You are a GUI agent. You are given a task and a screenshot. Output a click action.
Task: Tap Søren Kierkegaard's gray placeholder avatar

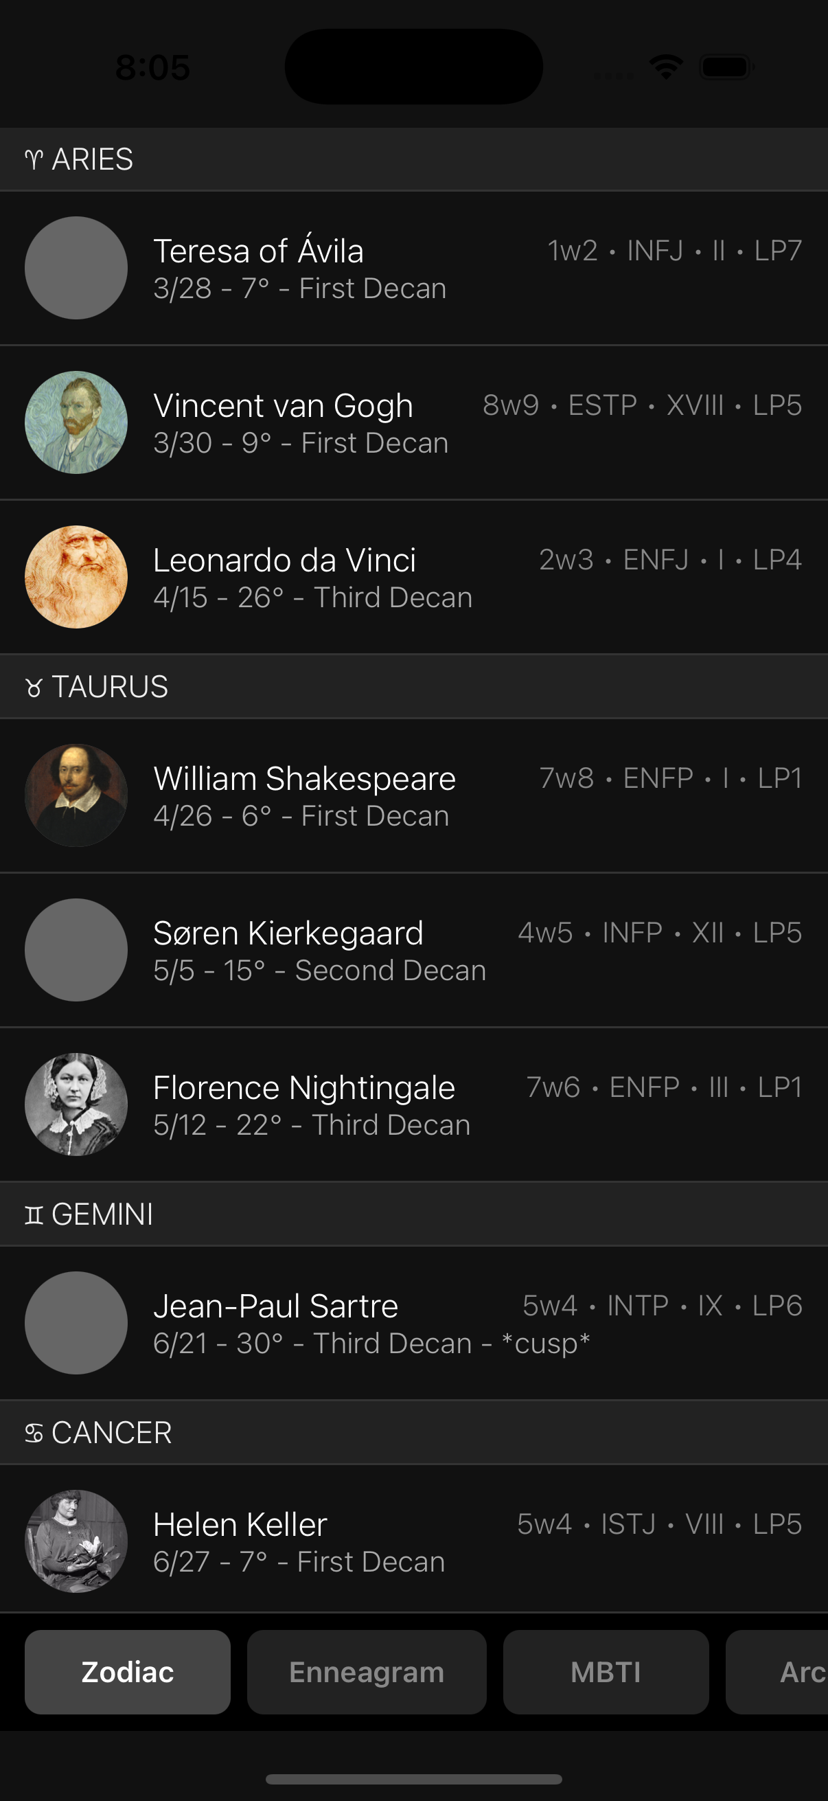click(76, 949)
